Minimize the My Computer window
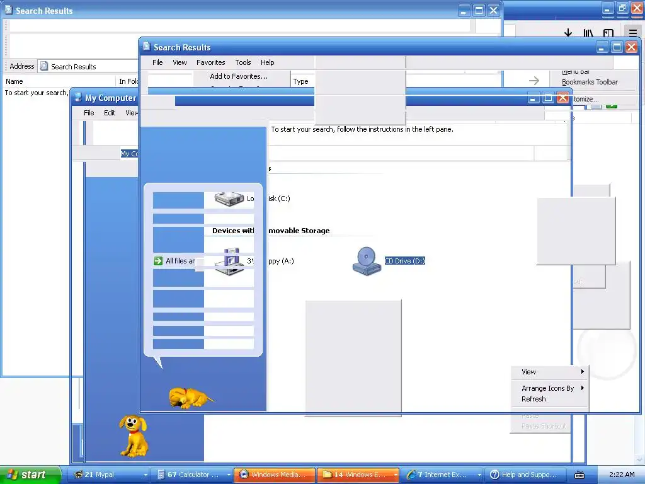This screenshot has width=645, height=484. point(533,98)
